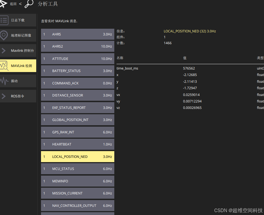Click the magnifier analyze tools icon
Screen dimensions: 264x215
(29, 4)
